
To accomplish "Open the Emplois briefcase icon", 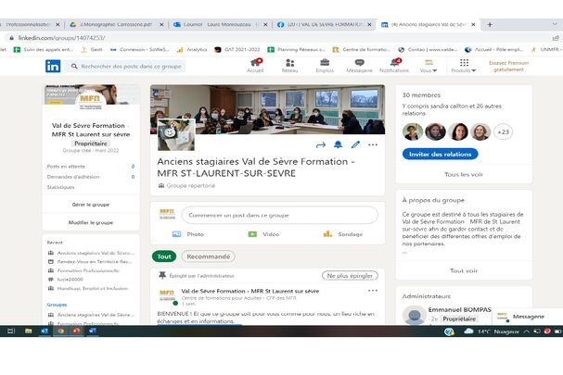I will click(x=325, y=66).
